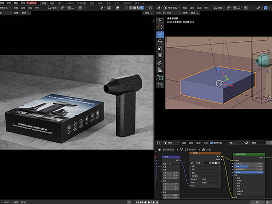Viewport: 272px width, 204px height.
Task: Click 拖拽 label in right viewport header
Action: [185, 13]
